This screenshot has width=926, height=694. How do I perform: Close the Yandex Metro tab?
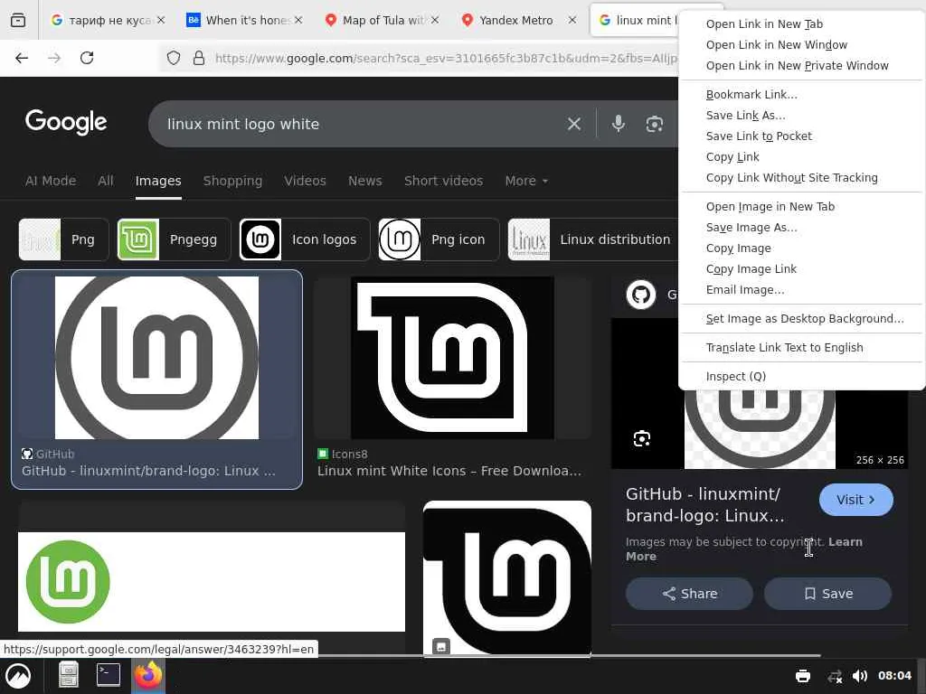(x=572, y=20)
